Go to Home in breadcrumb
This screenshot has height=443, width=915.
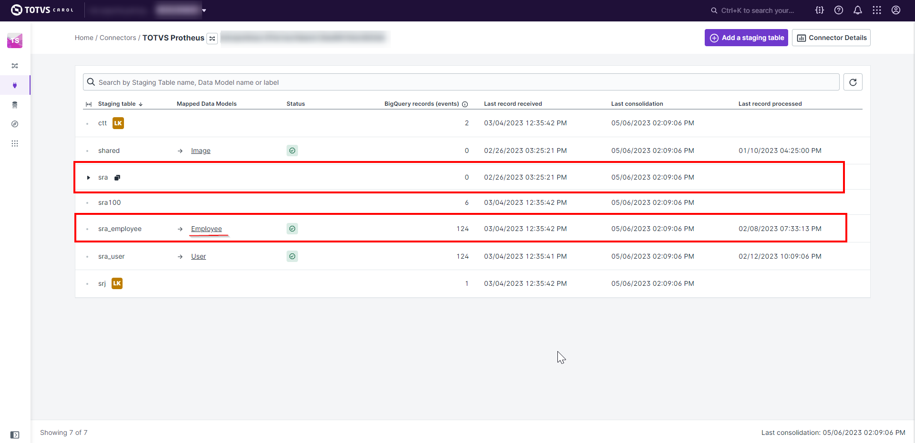click(x=84, y=38)
